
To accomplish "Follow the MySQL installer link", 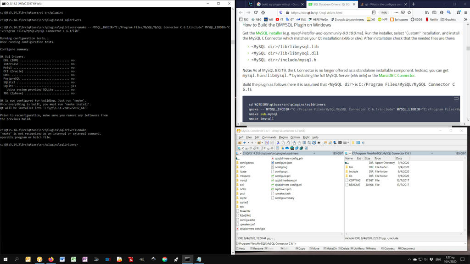I will tap(269, 33).
